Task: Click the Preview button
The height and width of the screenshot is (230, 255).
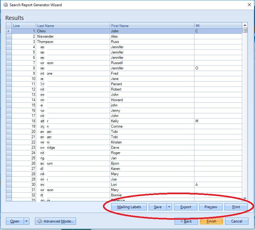Action: 210,207
